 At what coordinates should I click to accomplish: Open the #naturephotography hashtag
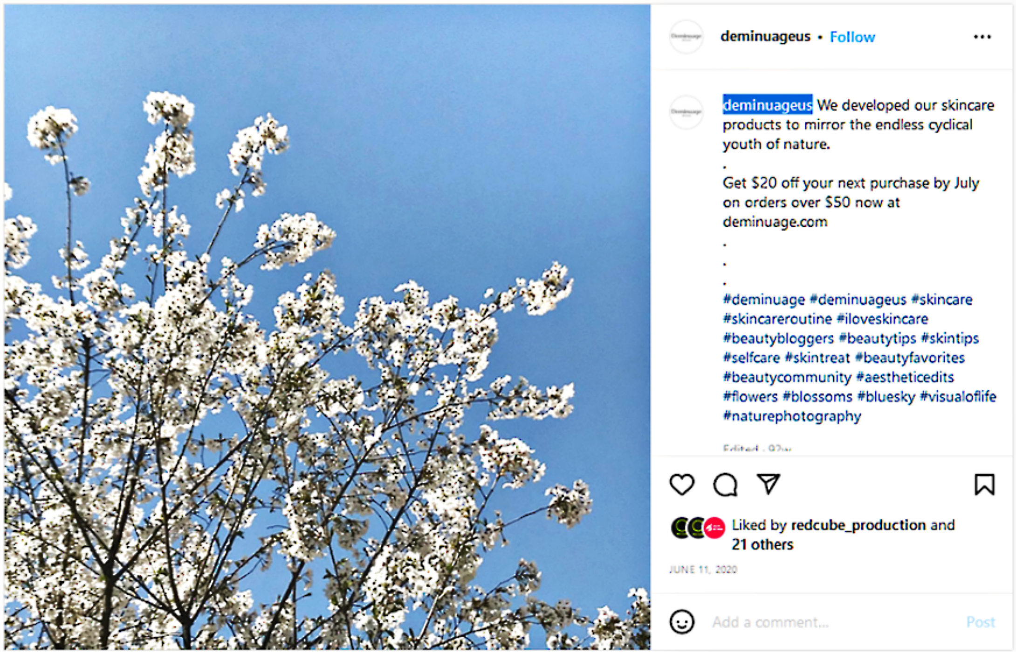point(792,416)
